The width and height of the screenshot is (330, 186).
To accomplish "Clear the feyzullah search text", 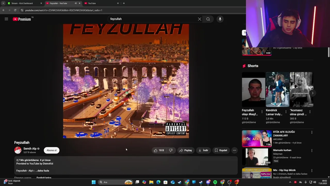I will click(200, 19).
